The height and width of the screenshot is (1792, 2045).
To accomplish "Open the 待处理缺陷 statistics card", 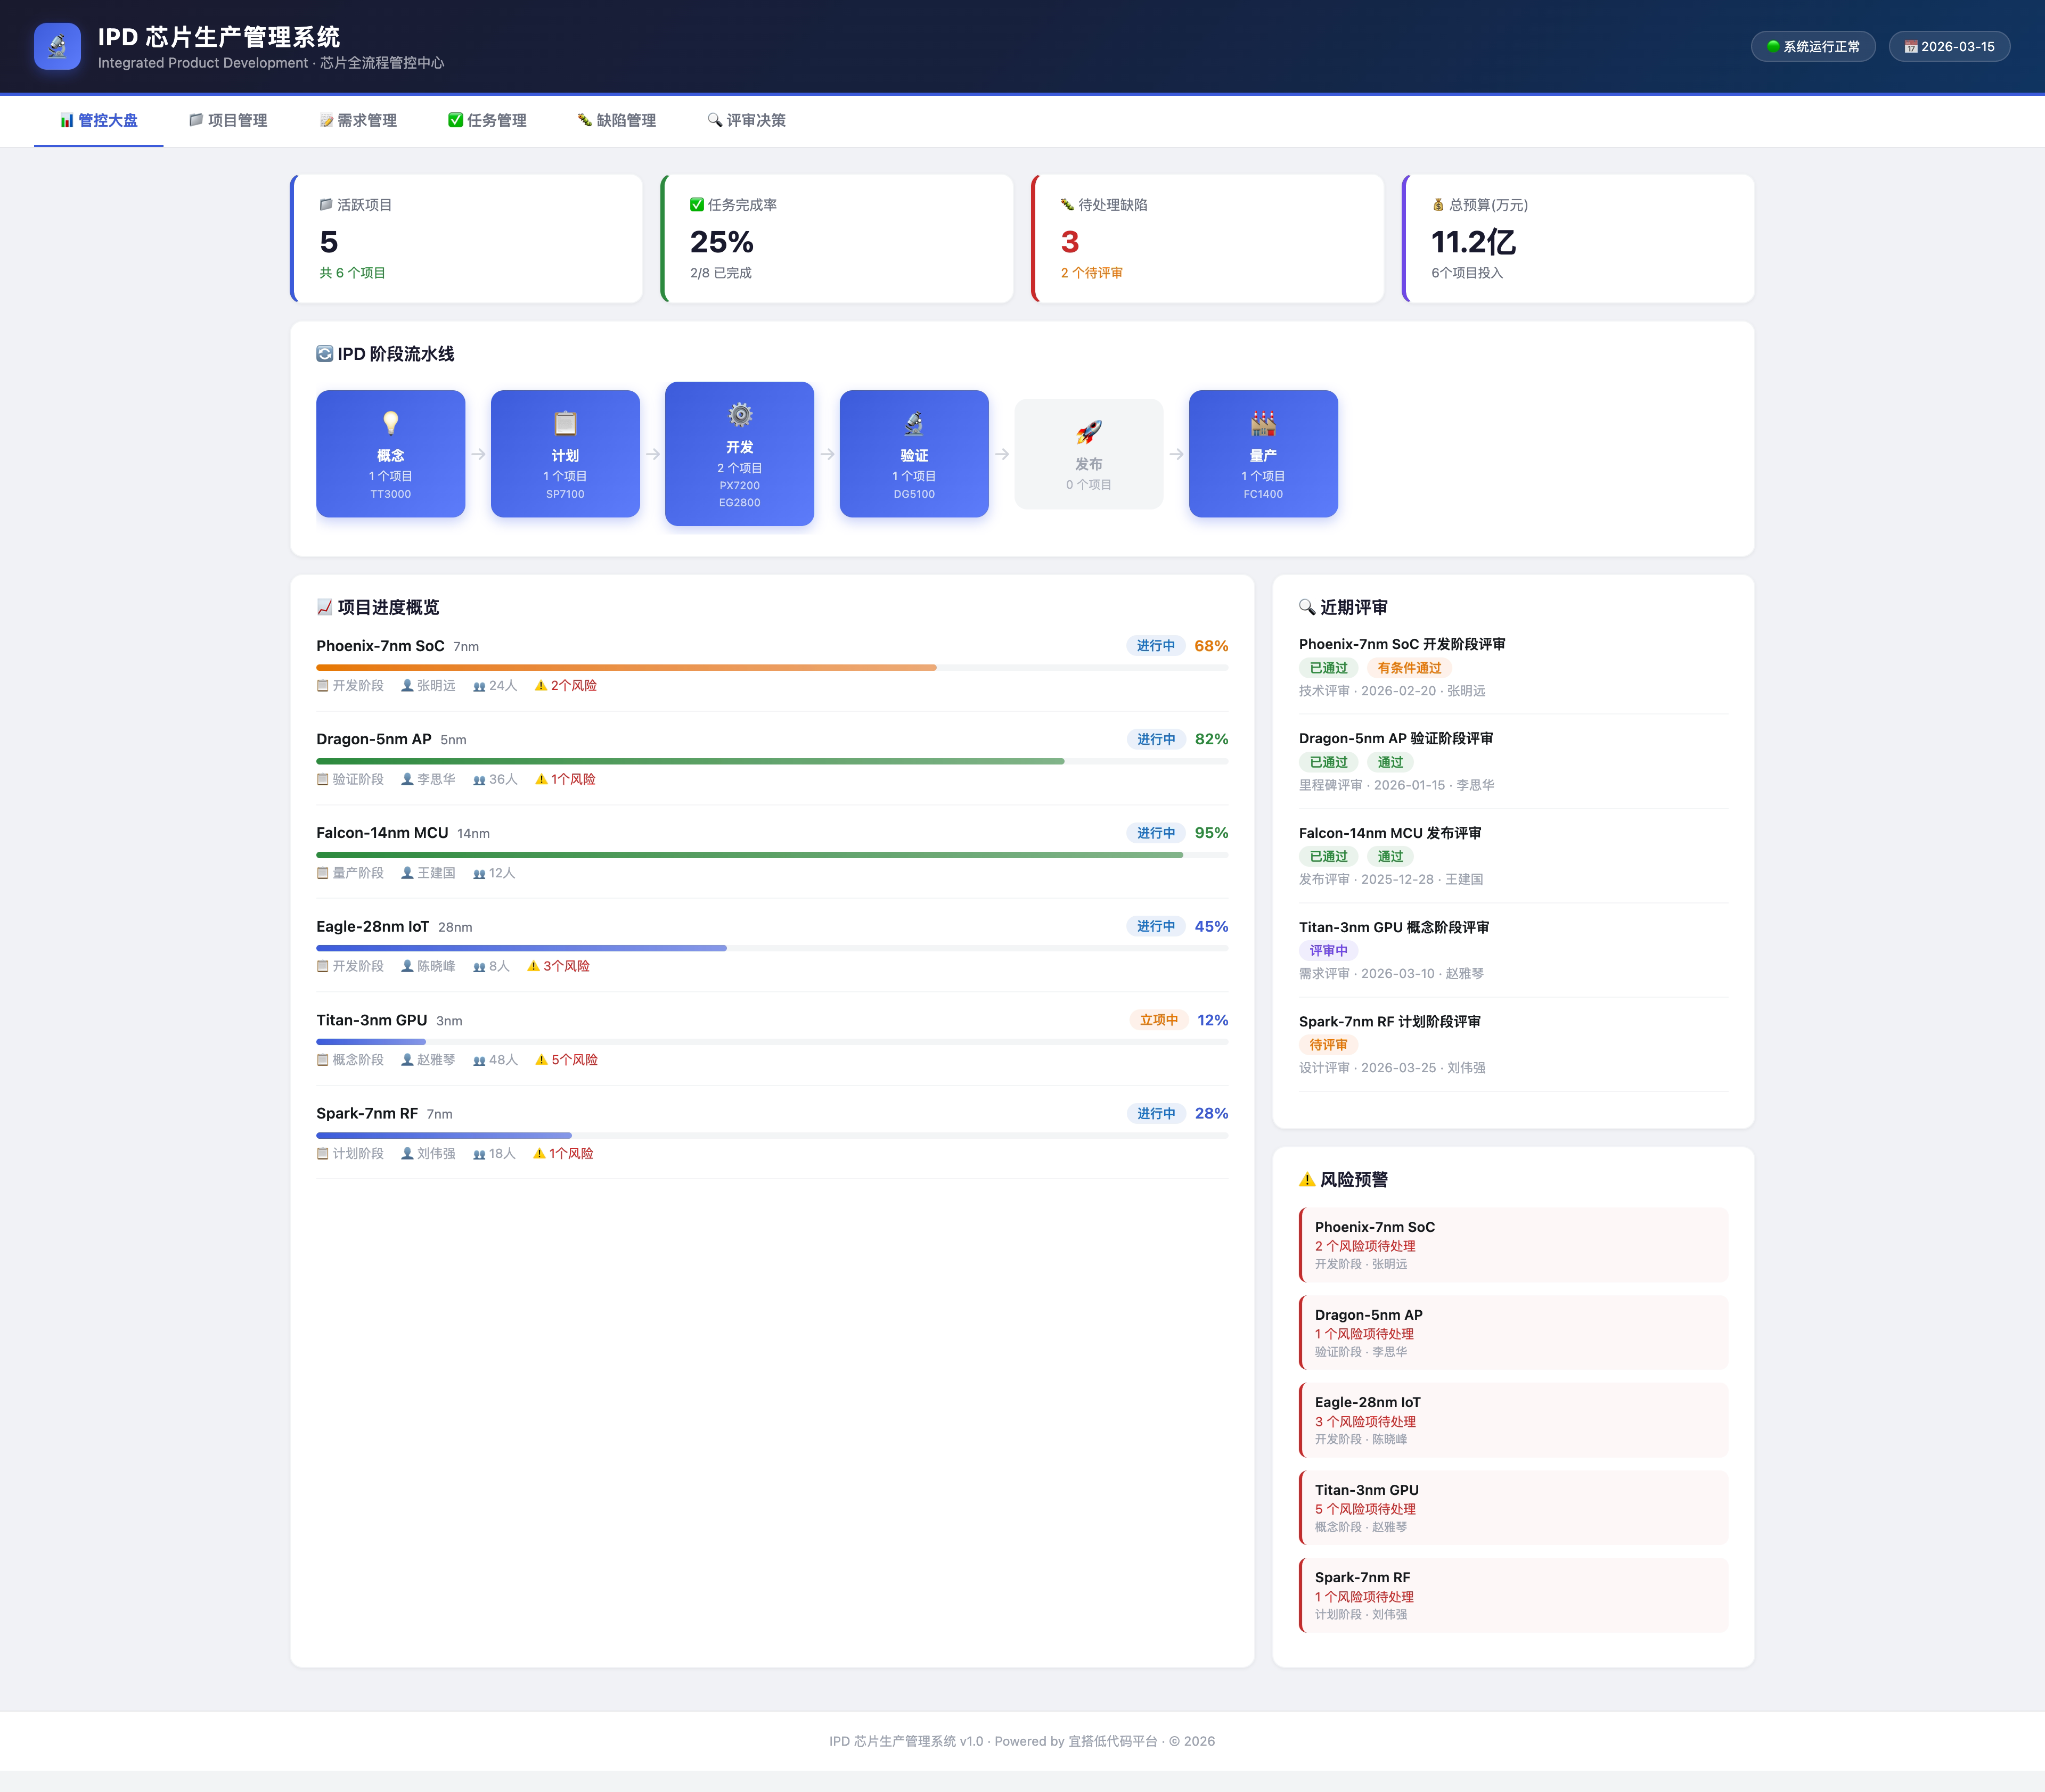I will click(x=1208, y=238).
